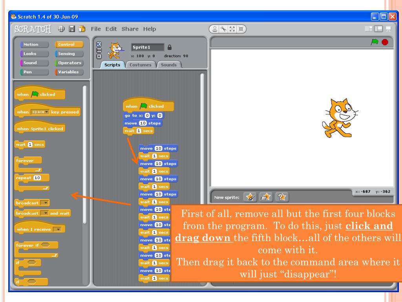This screenshot has width=402, height=302.
Task: Click the cat sprite on the stage
Action: (340, 118)
